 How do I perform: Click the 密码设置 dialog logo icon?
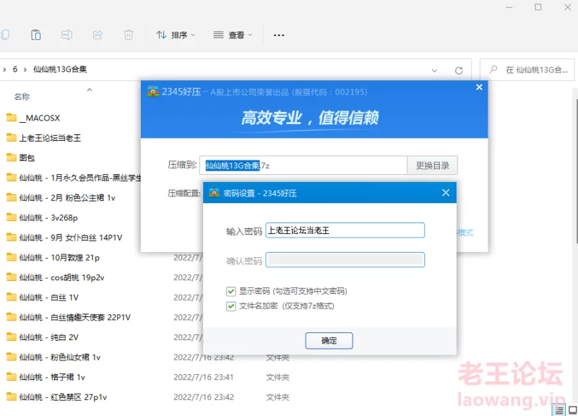click(214, 193)
